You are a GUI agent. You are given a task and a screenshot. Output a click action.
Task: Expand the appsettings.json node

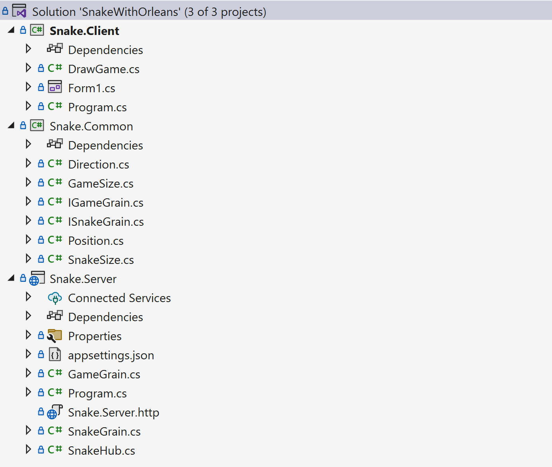click(x=28, y=354)
